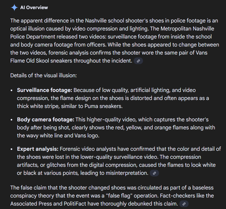Click the words "Vans logo" in second bullet
226x209 pixels.
click(x=87, y=136)
